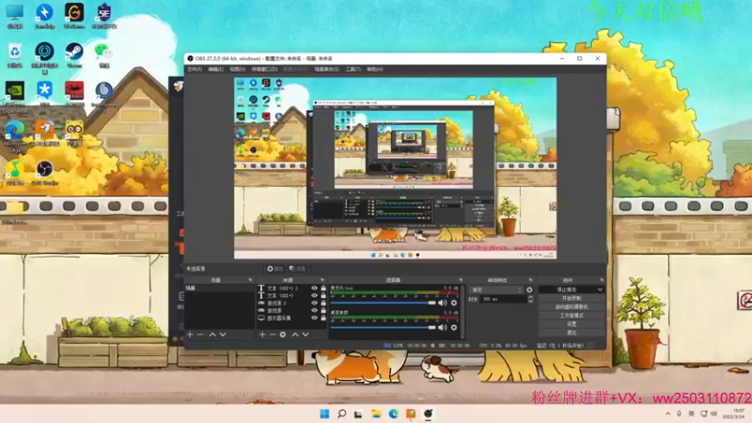Toggle visibility of 文本 (GDI+) 2 source
The image size is (752, 423).
click(315, 289)
